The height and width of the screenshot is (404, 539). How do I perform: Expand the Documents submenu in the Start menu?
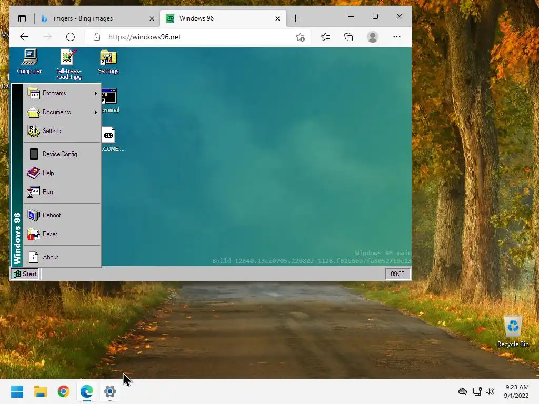62,112
